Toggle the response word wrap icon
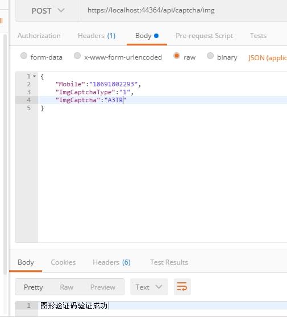 [x=182, y=287]
